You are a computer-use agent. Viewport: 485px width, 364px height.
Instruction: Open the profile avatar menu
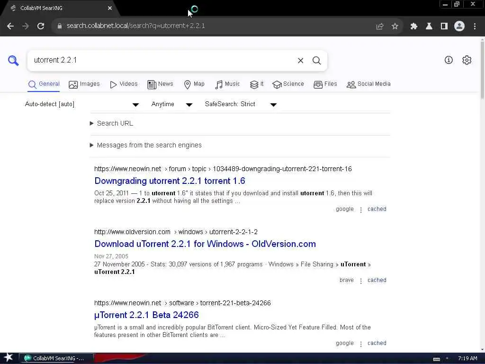pyautogui.click(x=459, y=27)
